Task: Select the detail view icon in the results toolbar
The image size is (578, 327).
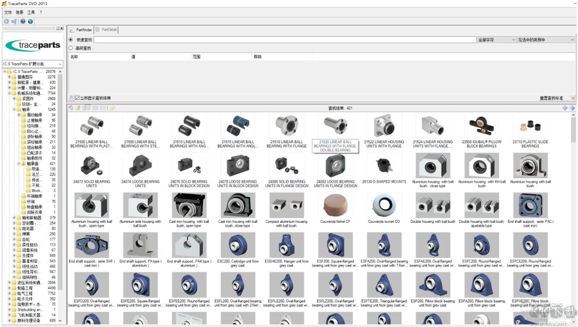Action: [x=95, y=107]
